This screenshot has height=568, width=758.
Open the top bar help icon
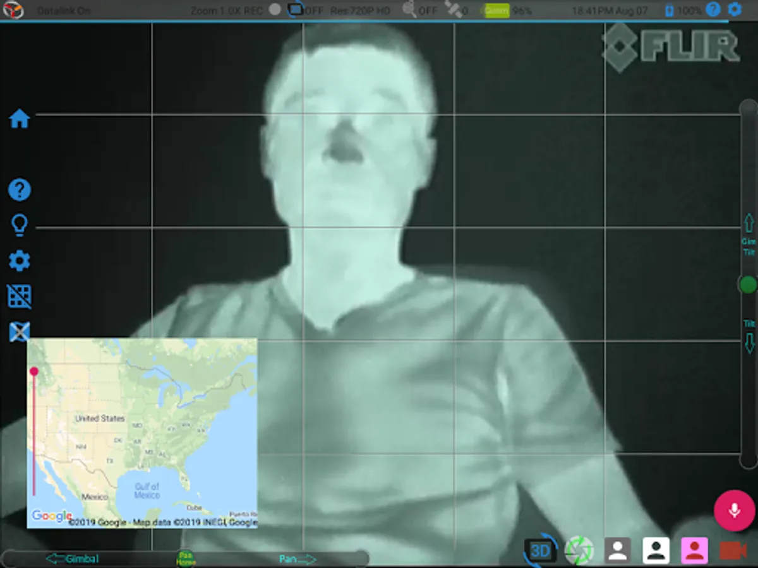713,9
